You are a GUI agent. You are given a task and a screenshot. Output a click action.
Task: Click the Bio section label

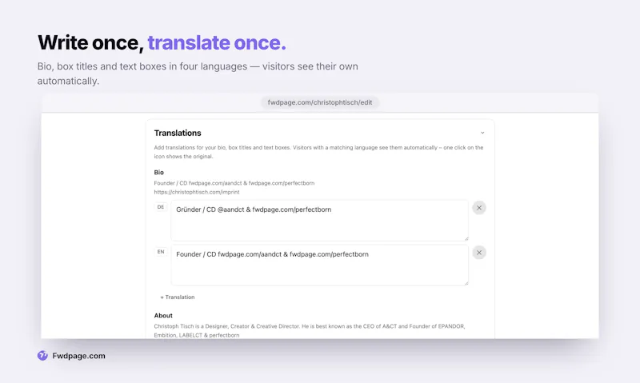pos(158,173)
